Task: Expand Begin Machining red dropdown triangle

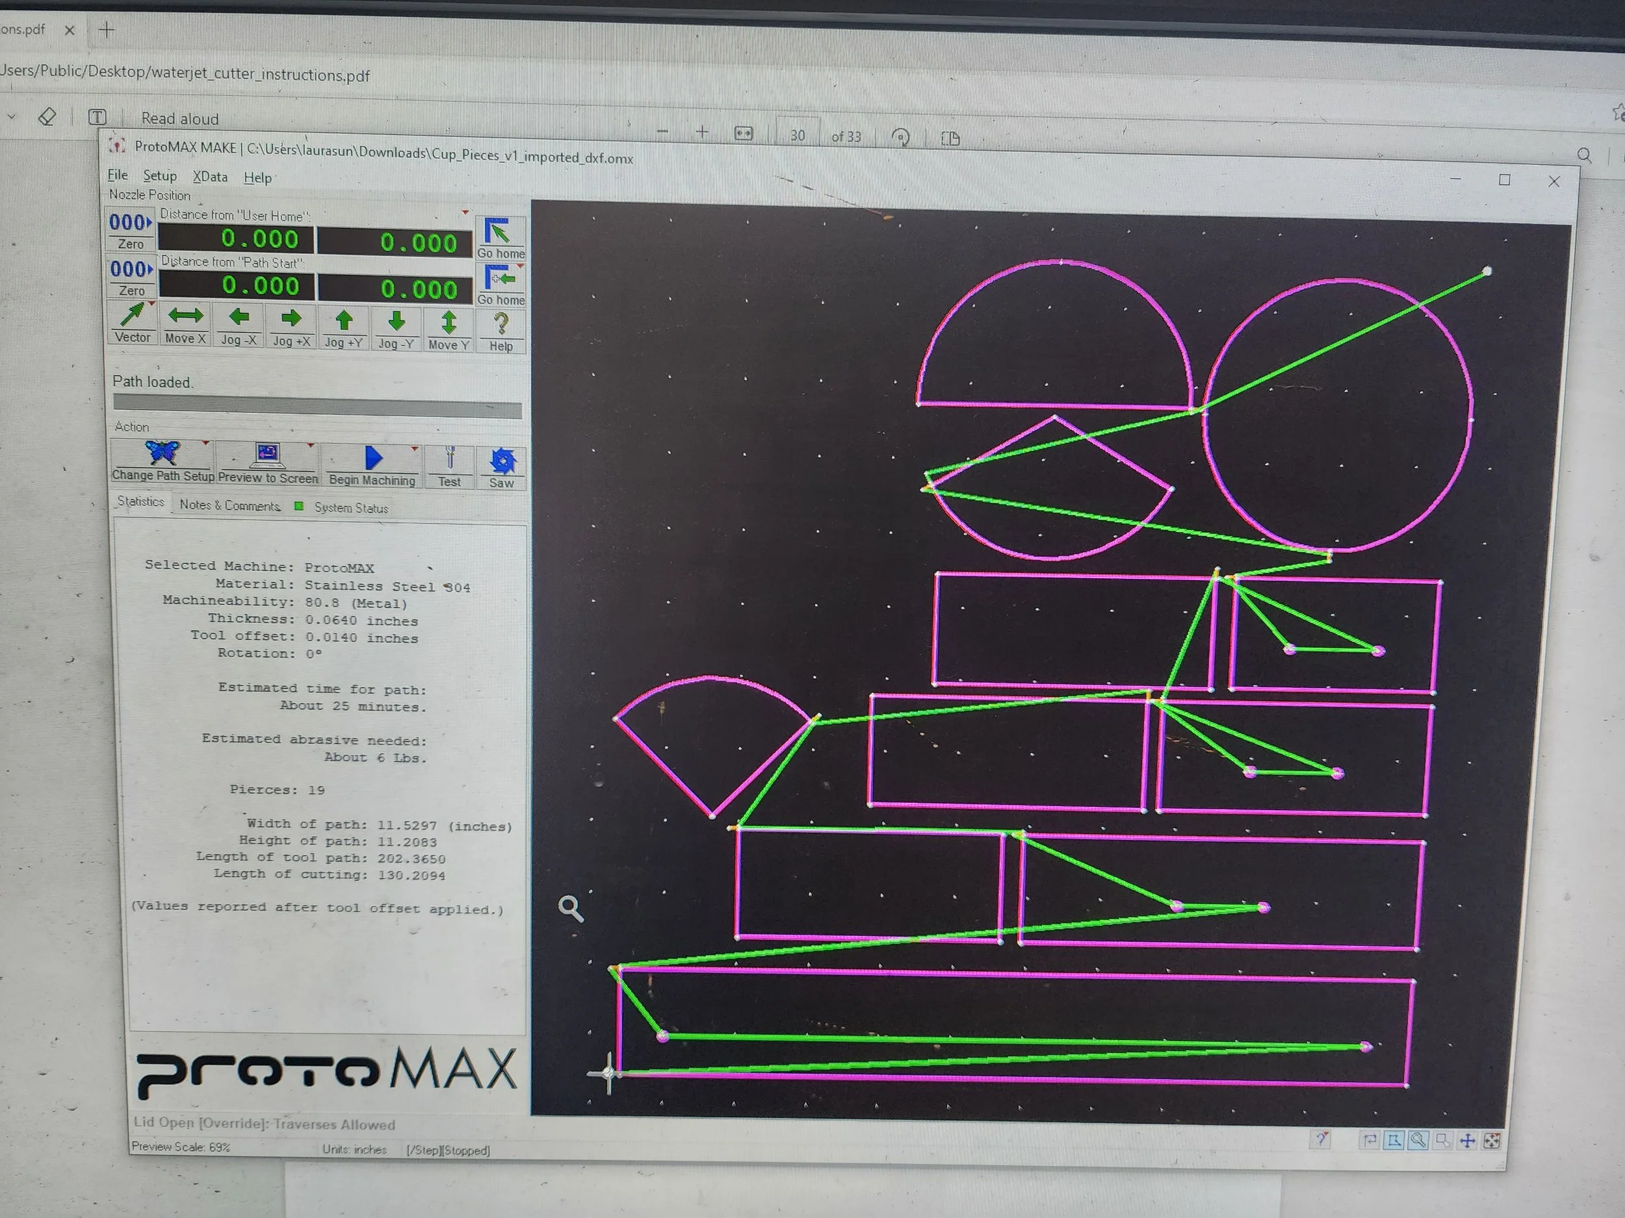Action: coord(415,448)
